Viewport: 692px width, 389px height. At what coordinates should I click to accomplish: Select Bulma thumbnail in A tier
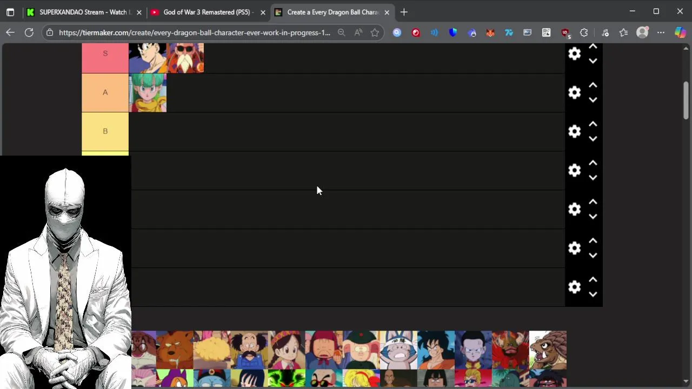point(148,92)
